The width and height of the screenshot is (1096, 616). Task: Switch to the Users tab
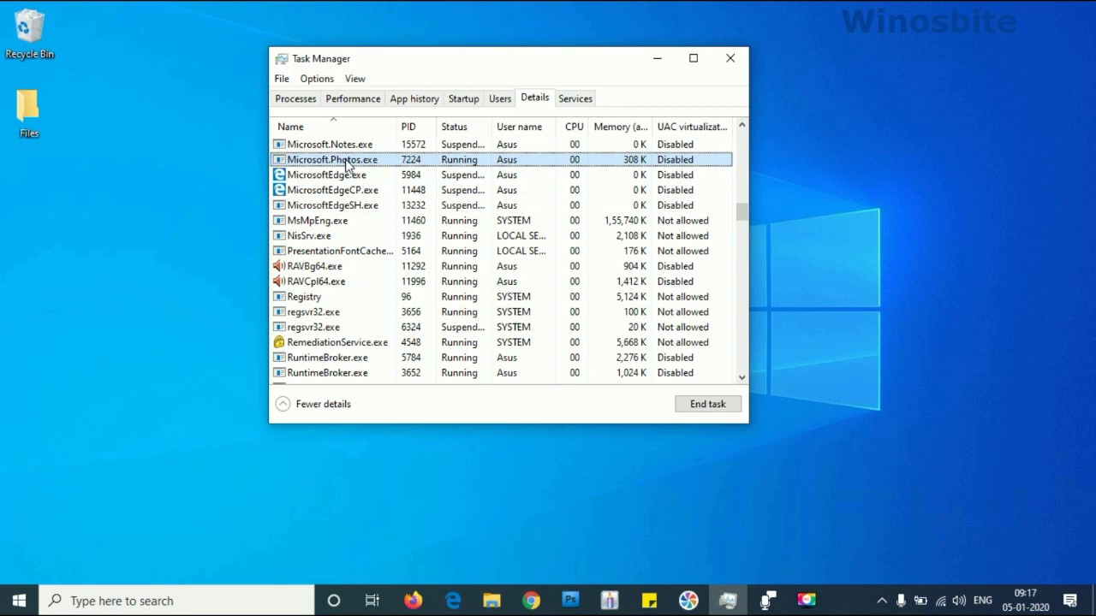point(500,99)
